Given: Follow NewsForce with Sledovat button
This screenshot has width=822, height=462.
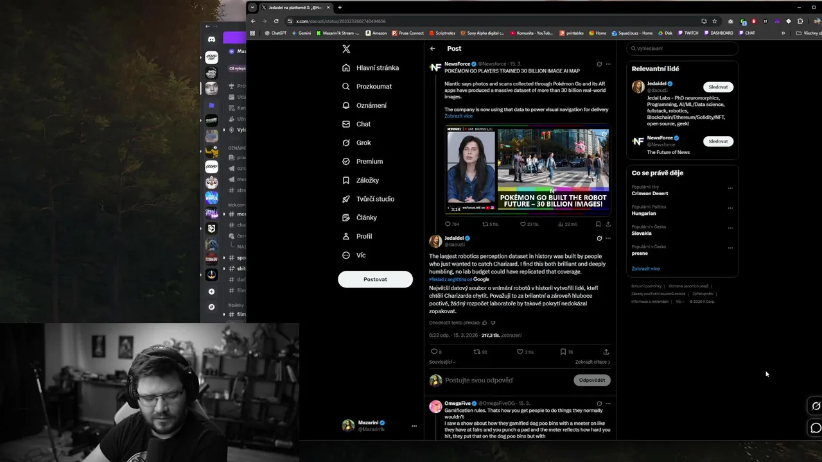Looking at the screenshot, I should point(718,141).
